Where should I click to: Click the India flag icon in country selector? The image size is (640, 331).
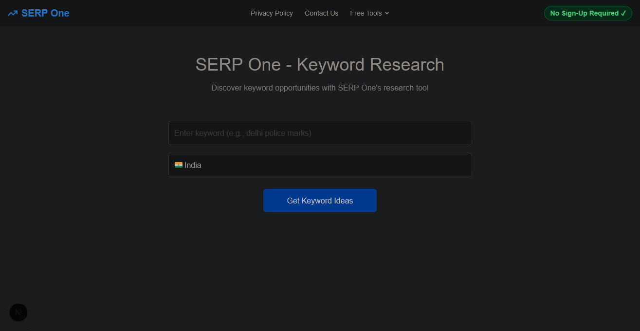click(179, 165)
